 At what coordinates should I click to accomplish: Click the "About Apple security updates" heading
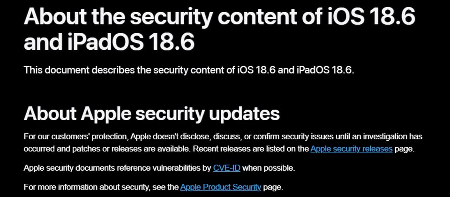pos(151,114)
